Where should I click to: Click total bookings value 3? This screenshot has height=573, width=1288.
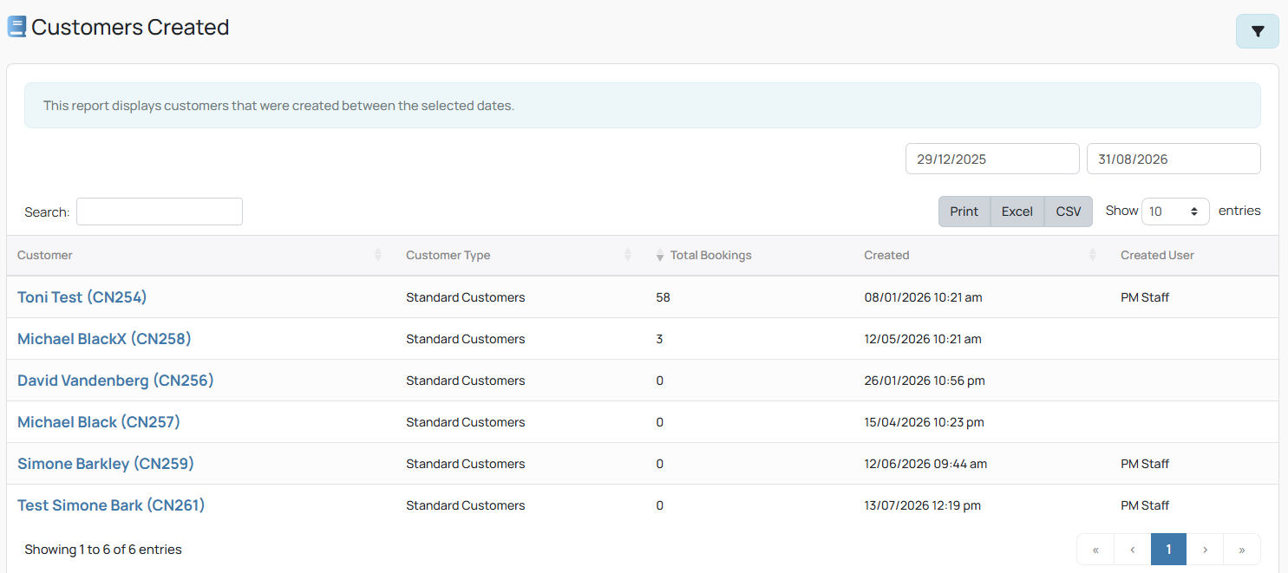pyautogui.click(x=659, y=339)
